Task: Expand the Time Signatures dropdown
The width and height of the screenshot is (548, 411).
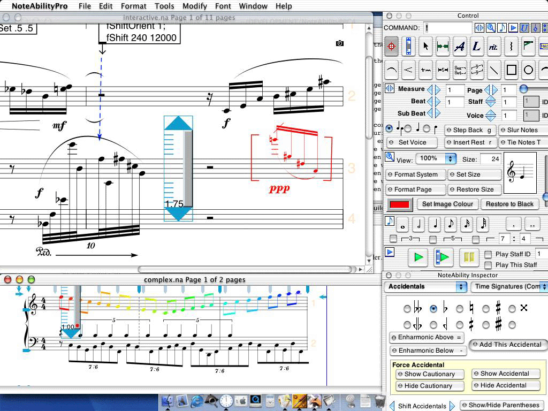Action: (508, 287)
